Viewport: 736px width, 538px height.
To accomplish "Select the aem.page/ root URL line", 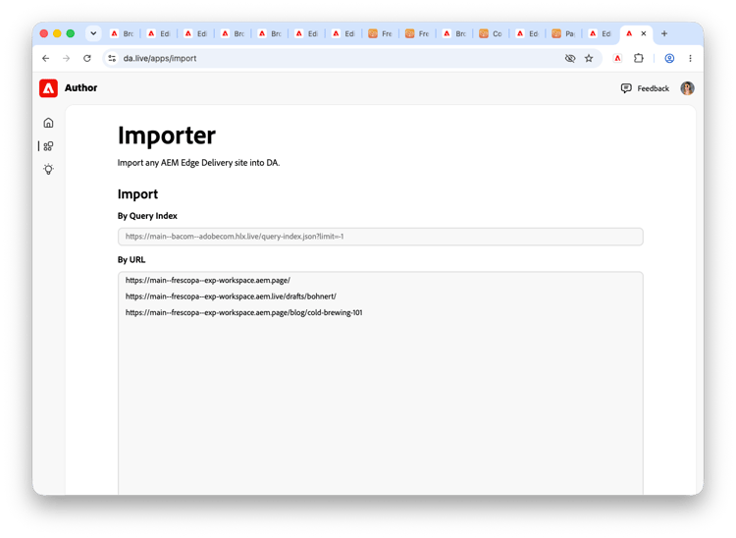I will tap(207, 280).
